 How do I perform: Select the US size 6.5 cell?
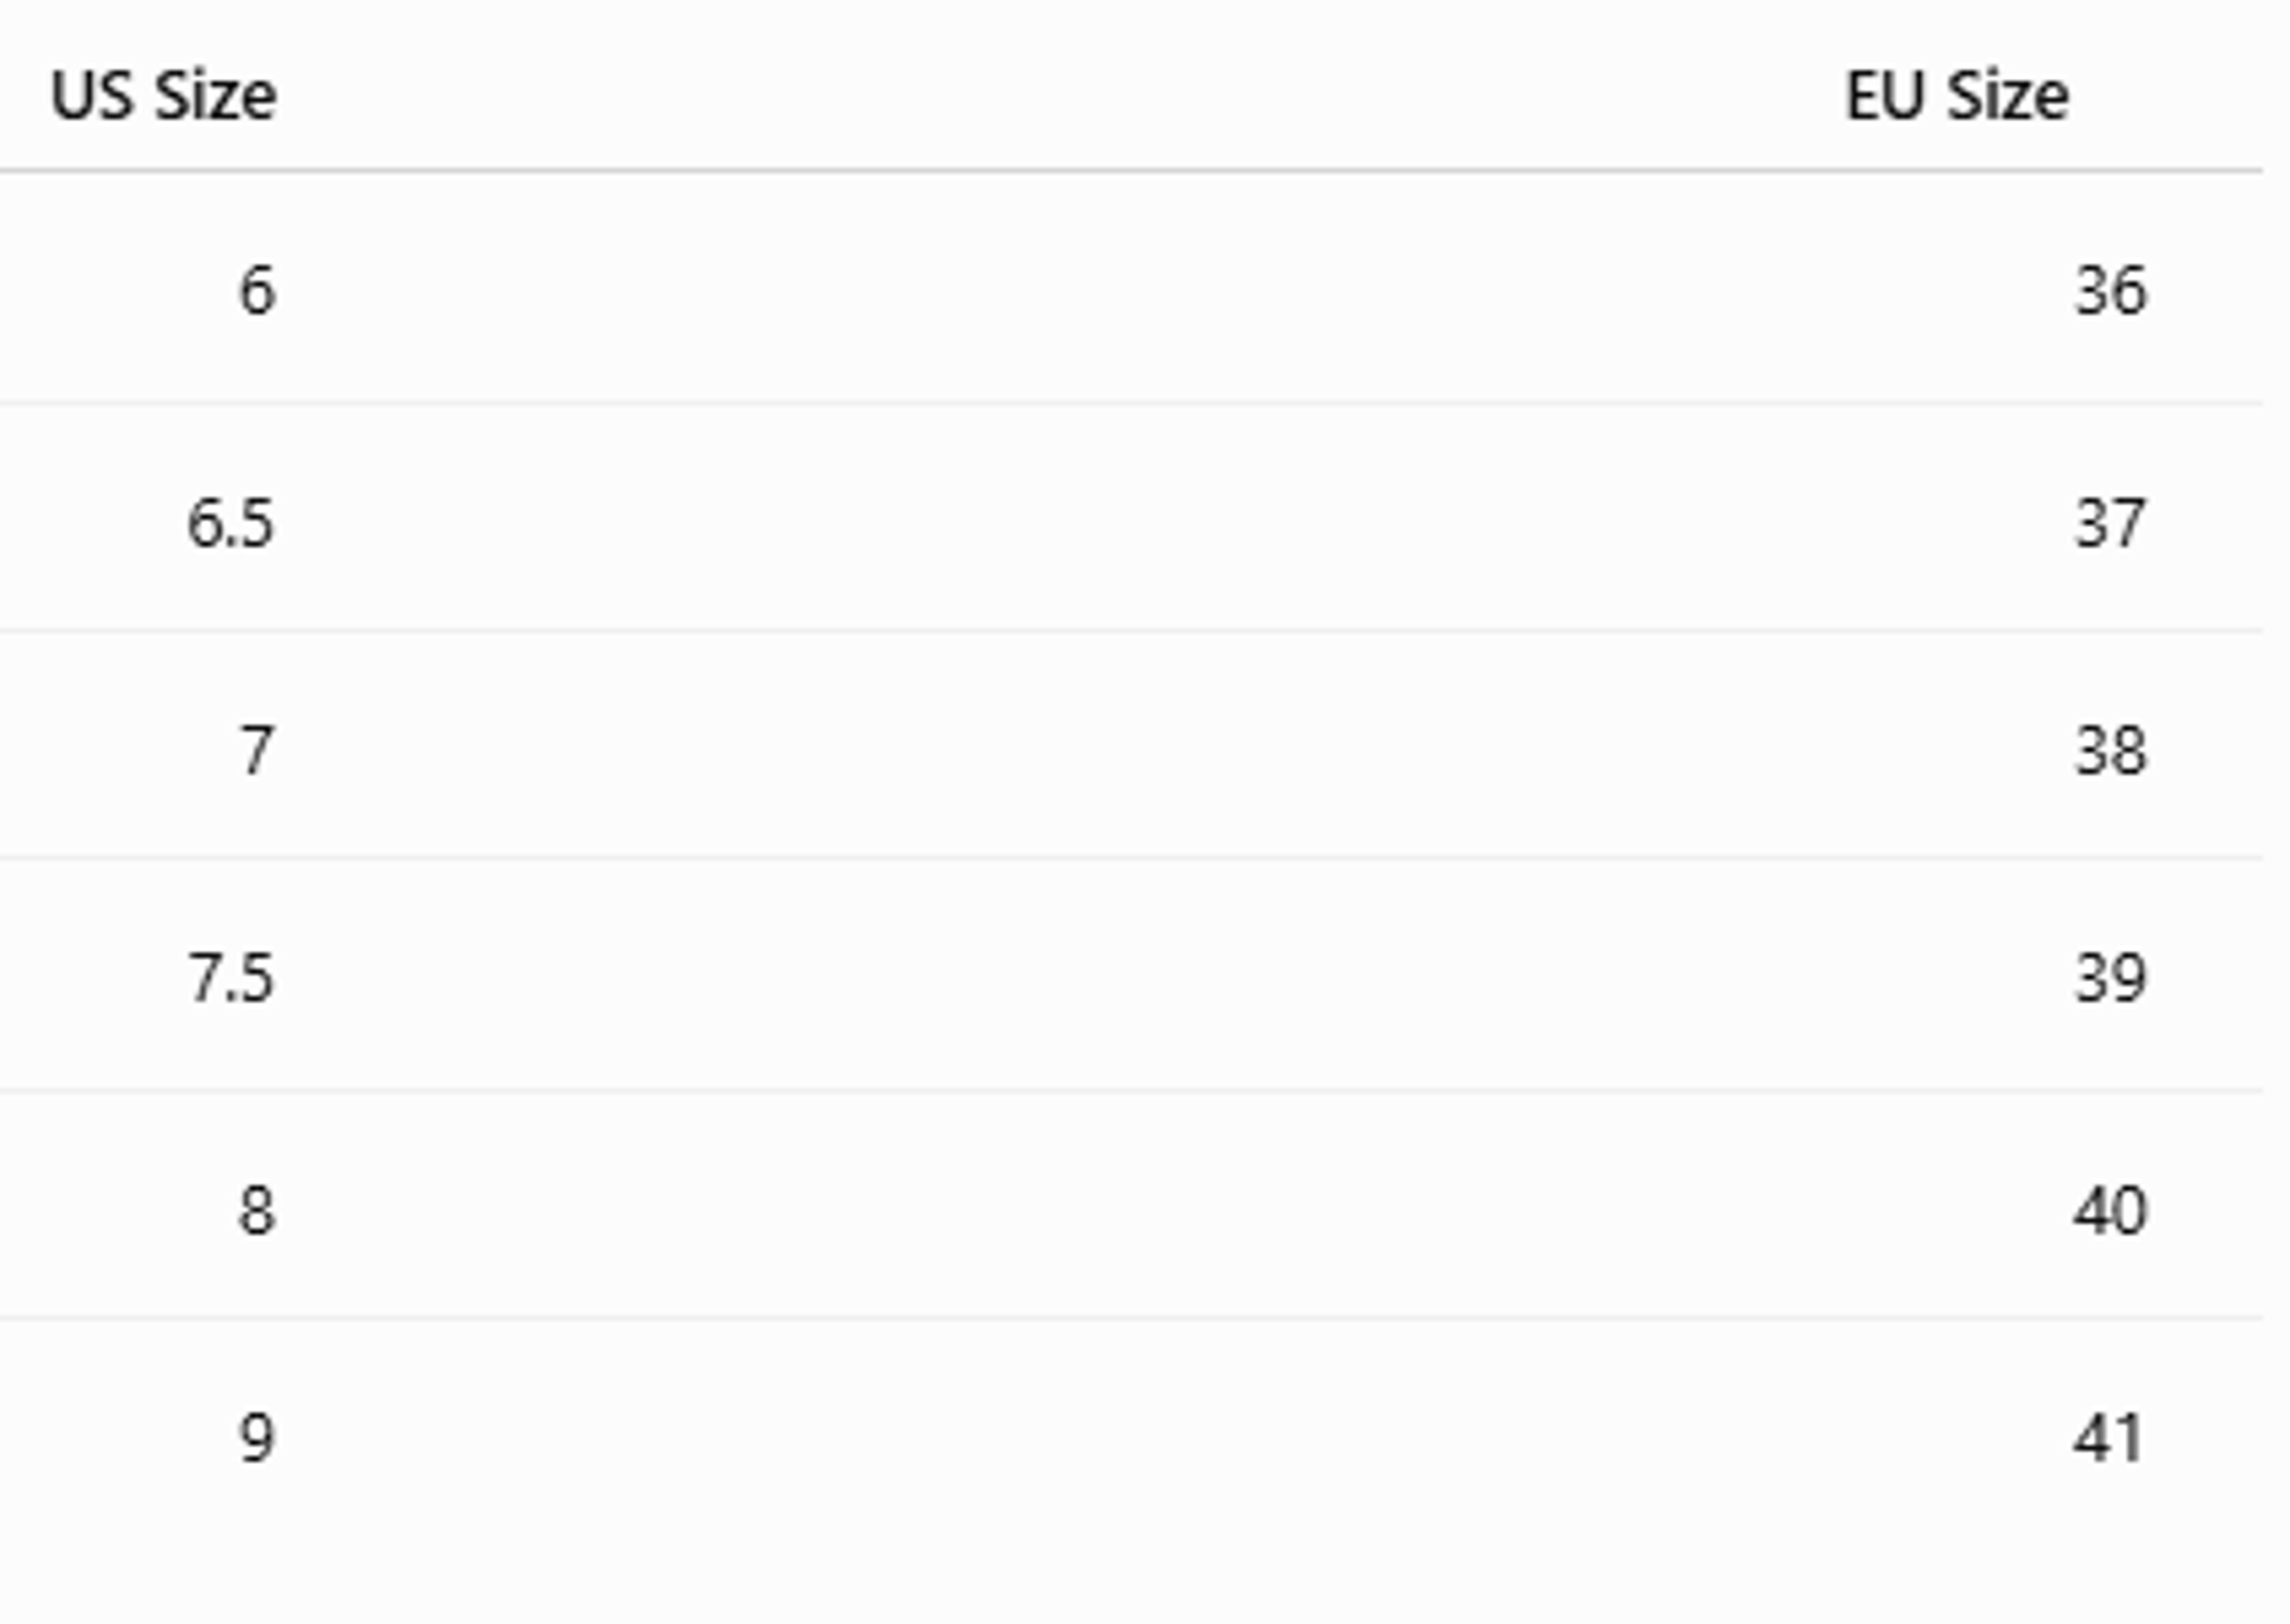(231, 523)
